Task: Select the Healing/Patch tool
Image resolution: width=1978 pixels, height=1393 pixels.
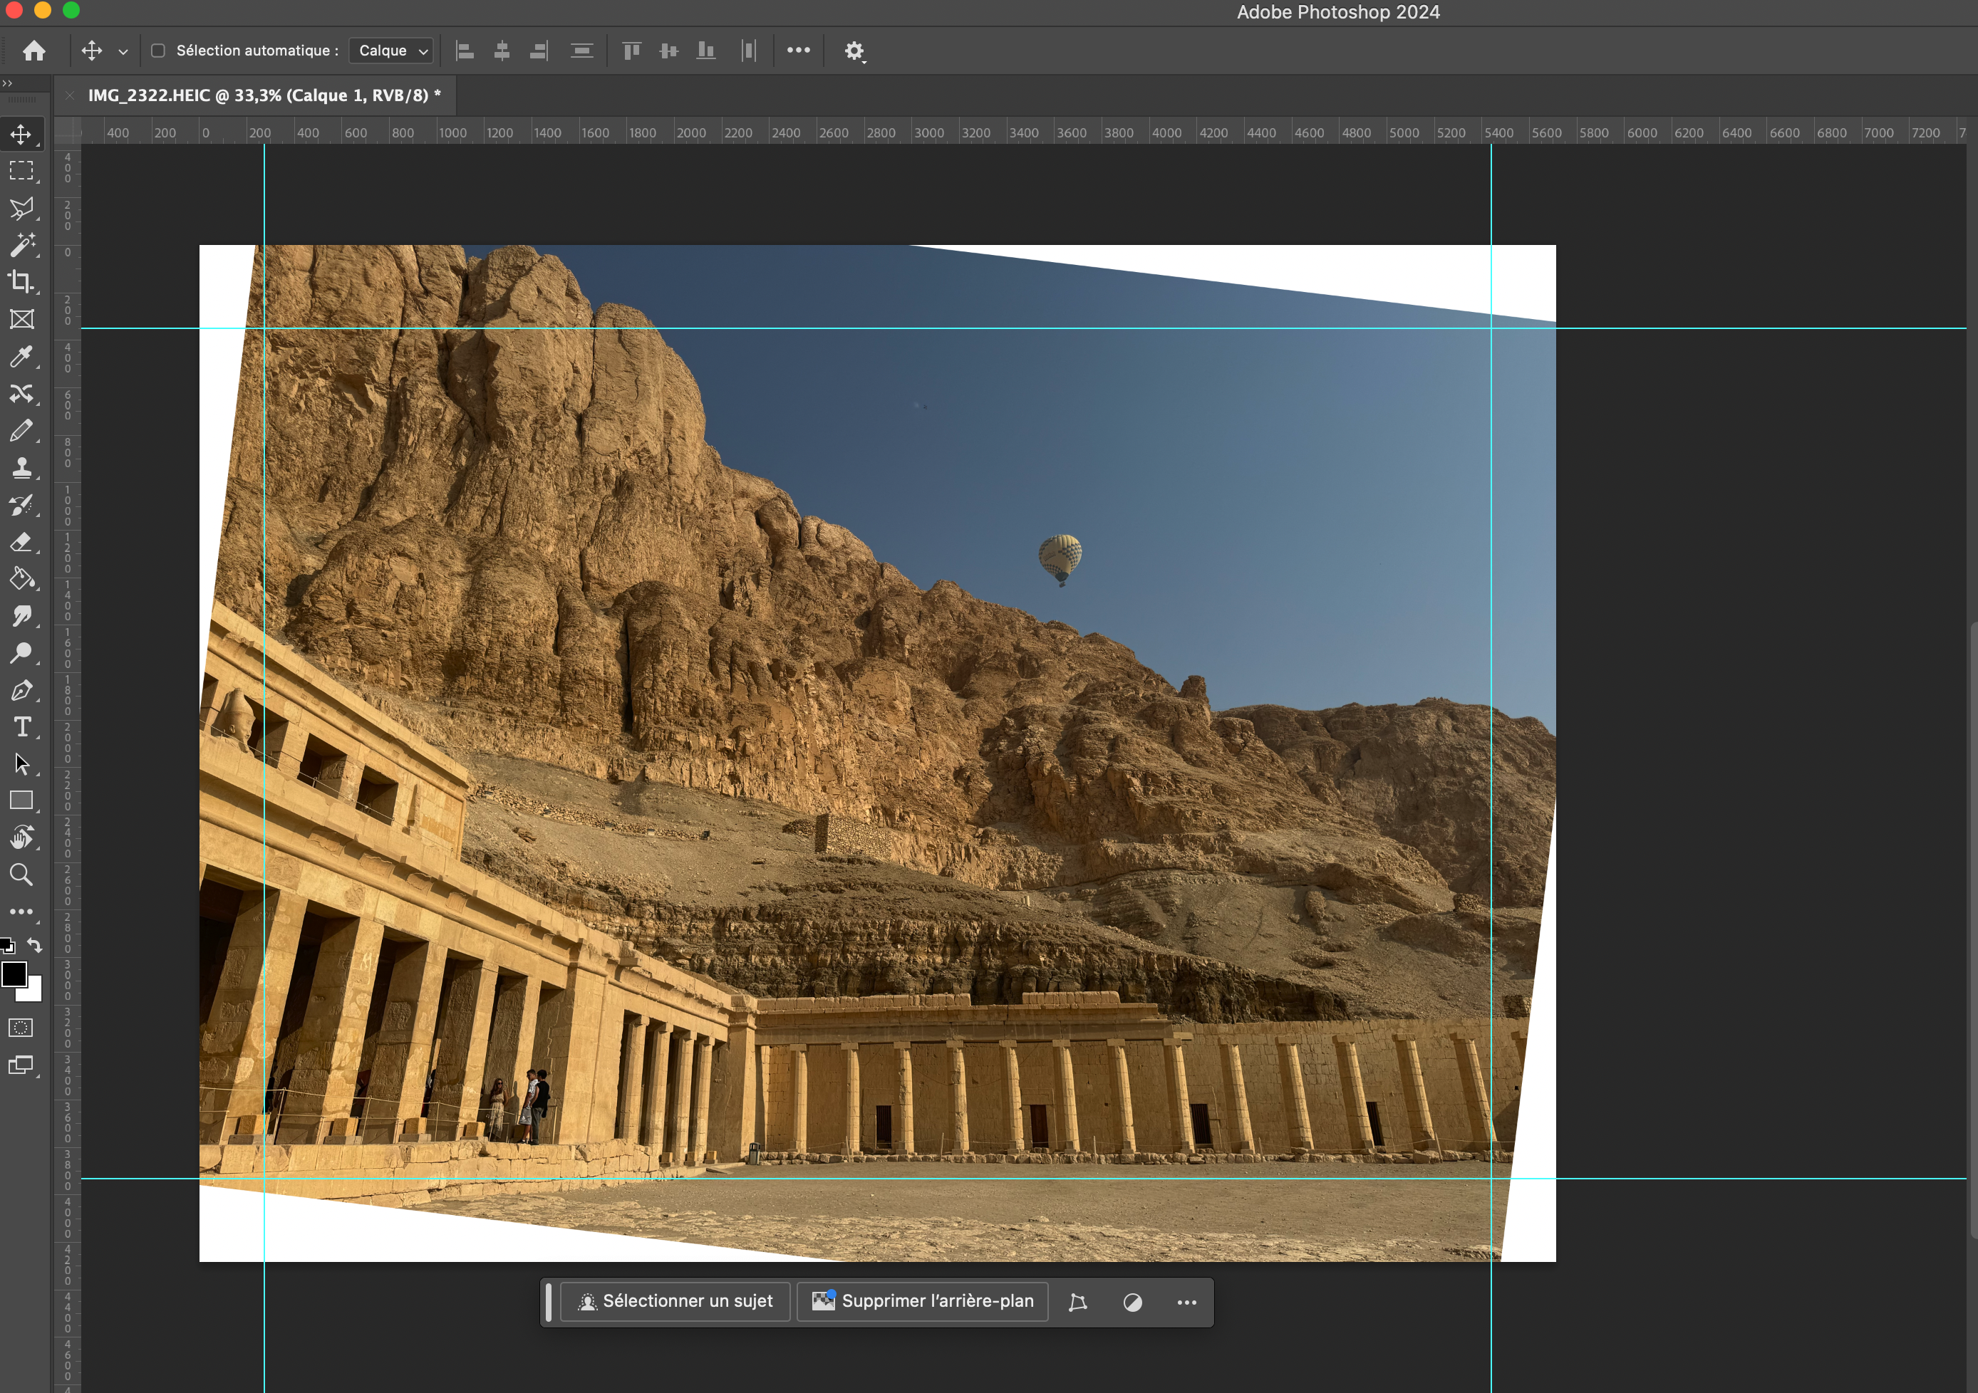Action: click(x=21, y=393)
